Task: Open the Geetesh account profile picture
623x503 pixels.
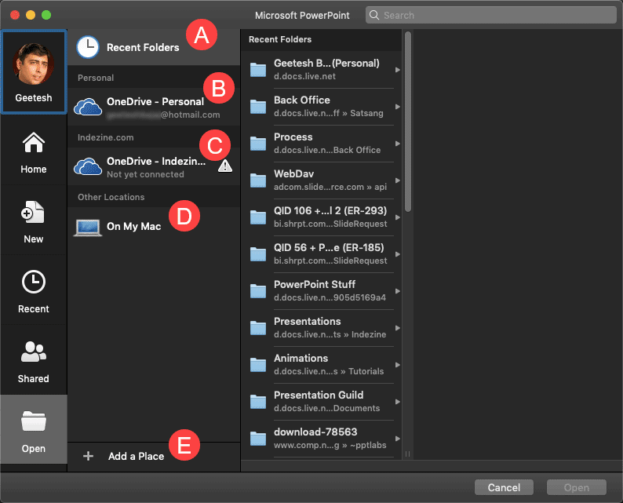Action: click(34, 64)
